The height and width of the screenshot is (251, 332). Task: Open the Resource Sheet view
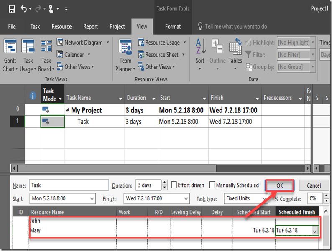(141, 55)
